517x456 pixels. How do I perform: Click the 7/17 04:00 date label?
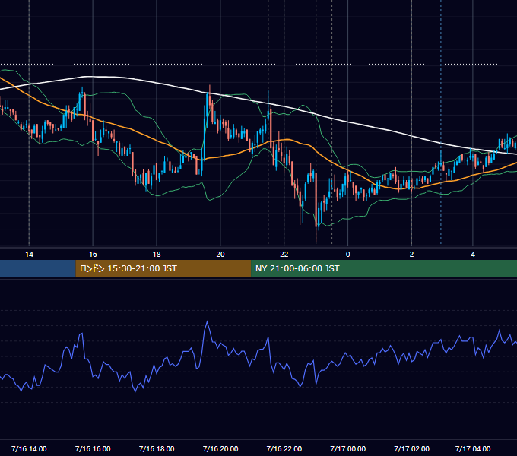click(x=473, y=448)
